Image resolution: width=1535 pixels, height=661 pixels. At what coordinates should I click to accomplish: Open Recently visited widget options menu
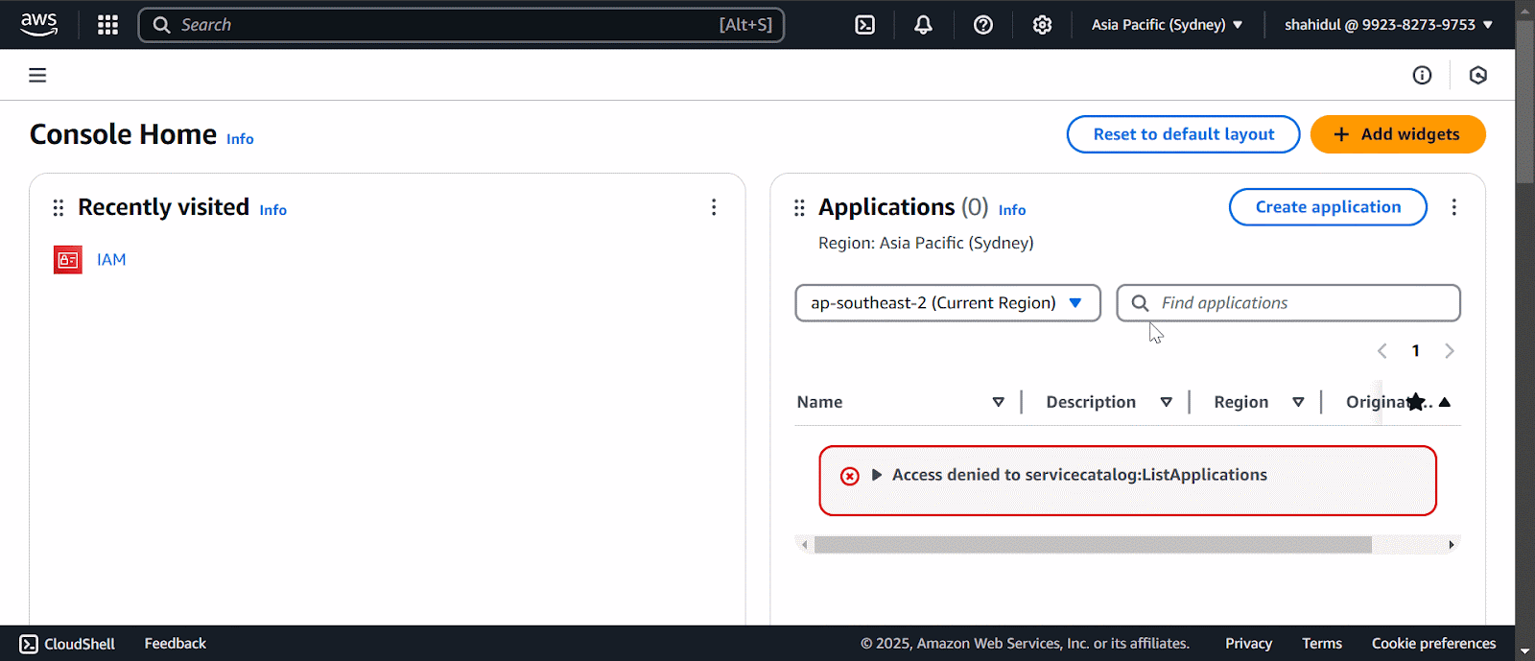pyautogui.click(x=714, y=207)
